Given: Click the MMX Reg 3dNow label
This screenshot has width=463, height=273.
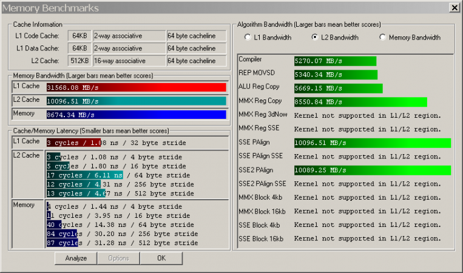Looking at the screenshot, I should click(263, 115).
